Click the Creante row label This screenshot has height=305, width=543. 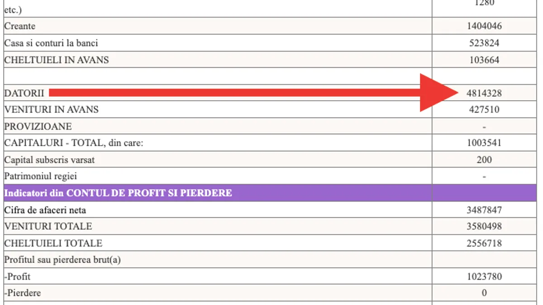pyautogui.click(x=20, y=26)
